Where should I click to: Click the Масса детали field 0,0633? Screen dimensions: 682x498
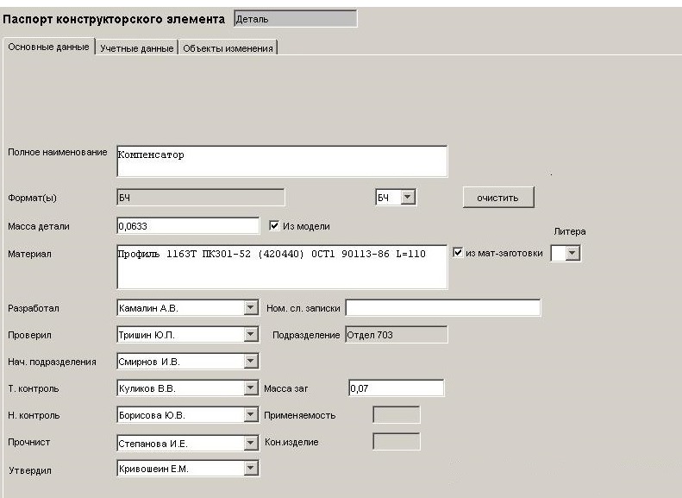point(188,226)
